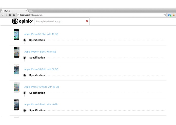Click the iPhone 4S White thumbnail image
The width and height of the screenshot is (176, 125).
click(x=16, y=88)
